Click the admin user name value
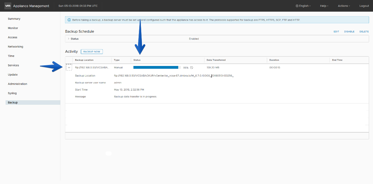This screenshot has width=373, height=184. point(118,83)
